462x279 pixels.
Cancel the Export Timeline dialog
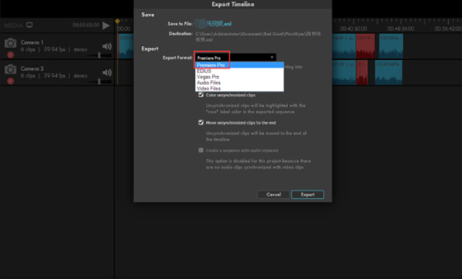274,195
